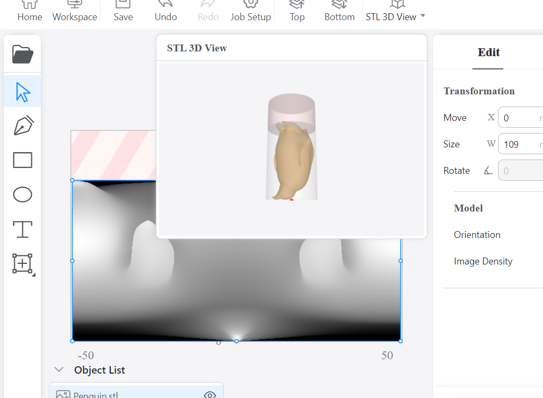
Task: Collapse the Object List section
Action: 59,369
